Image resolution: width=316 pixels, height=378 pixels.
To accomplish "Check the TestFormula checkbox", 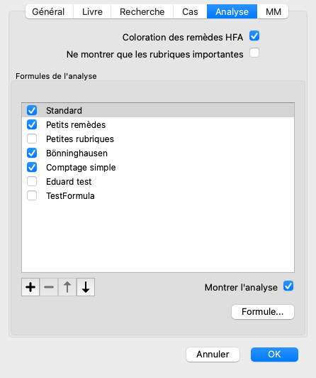I will click(32, 196).
